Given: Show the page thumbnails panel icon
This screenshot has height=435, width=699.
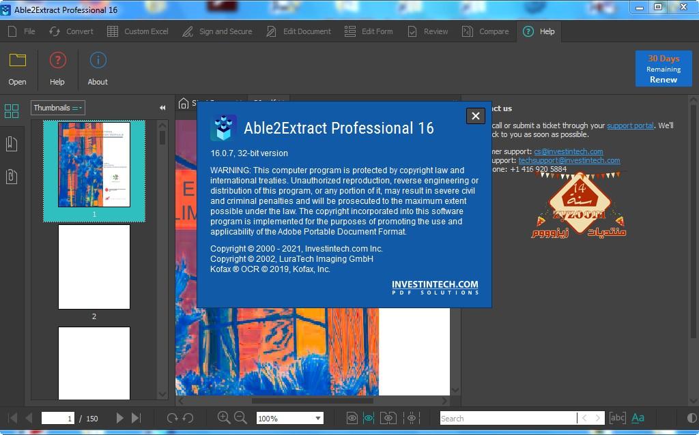Looking at the screenshot, I should point(12,111).
